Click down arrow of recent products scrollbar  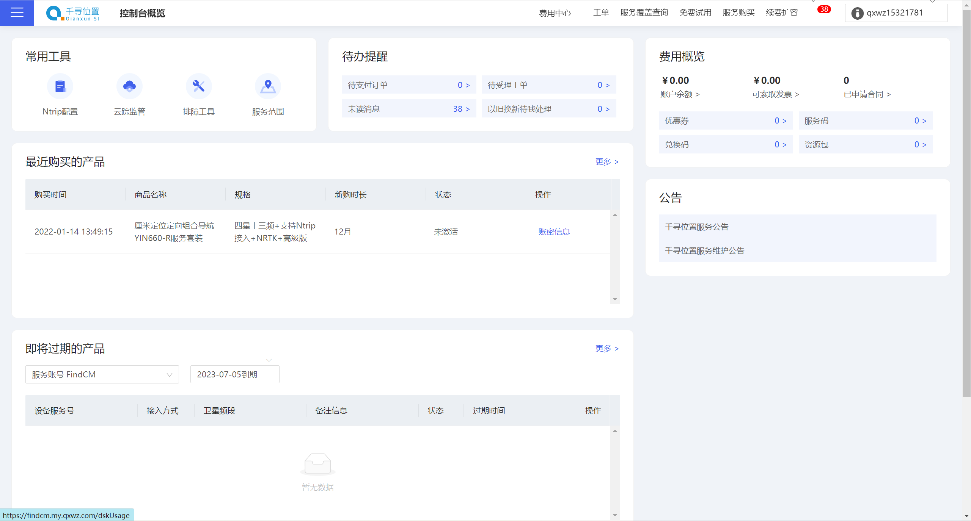click(615, 299)
